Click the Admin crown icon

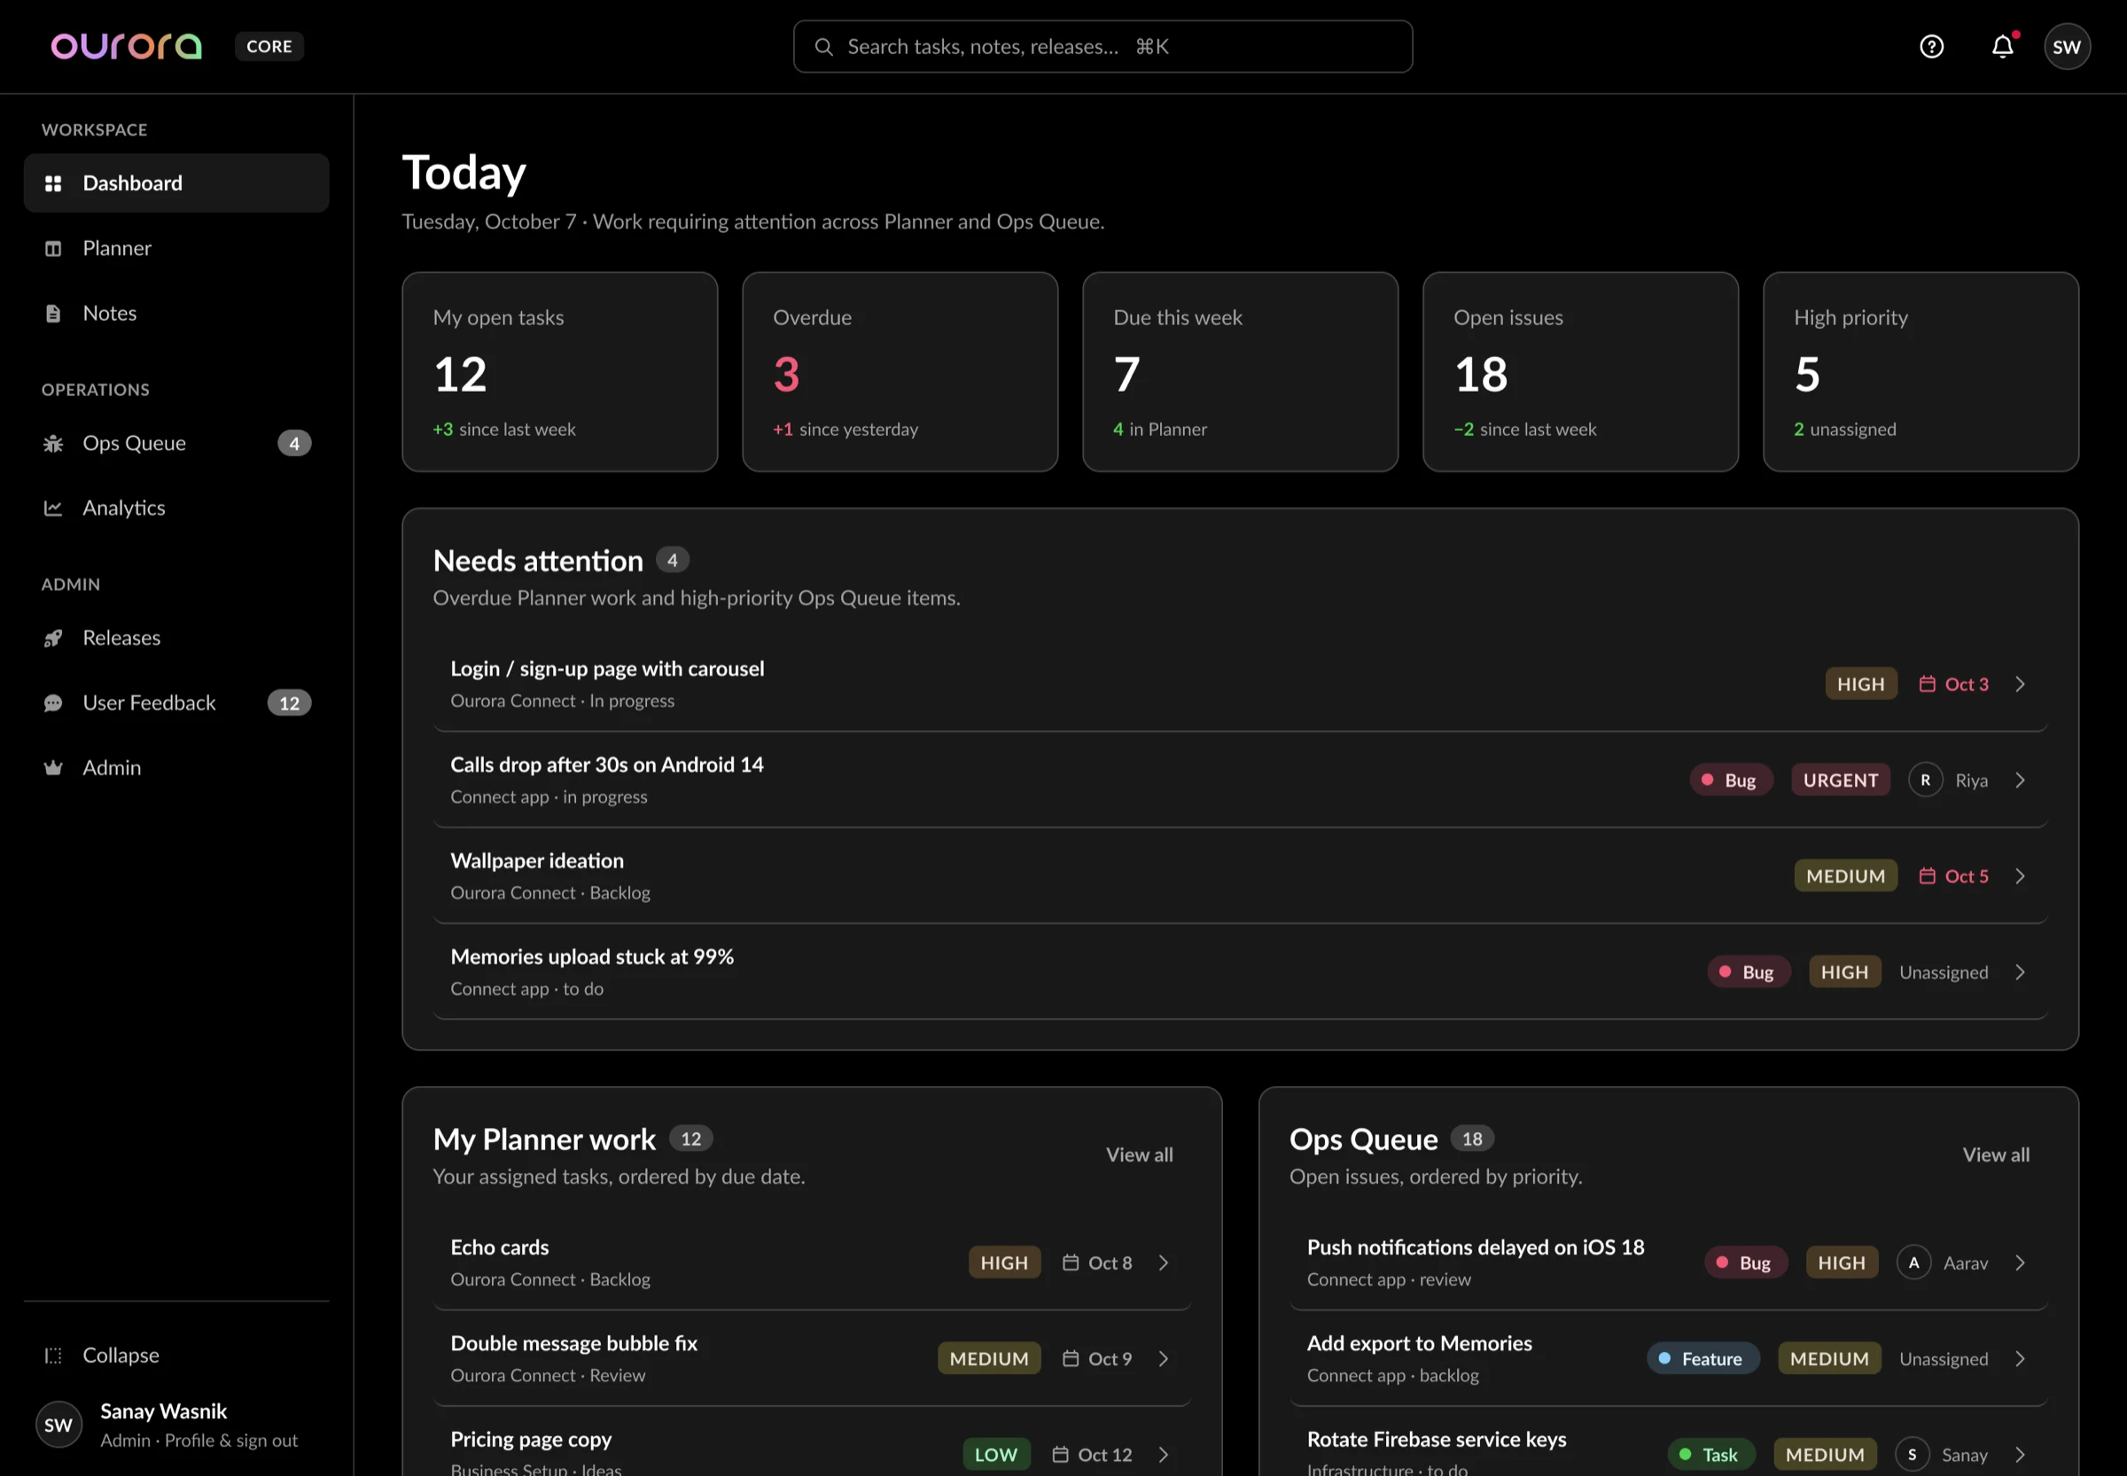click(x=54, y=767)
